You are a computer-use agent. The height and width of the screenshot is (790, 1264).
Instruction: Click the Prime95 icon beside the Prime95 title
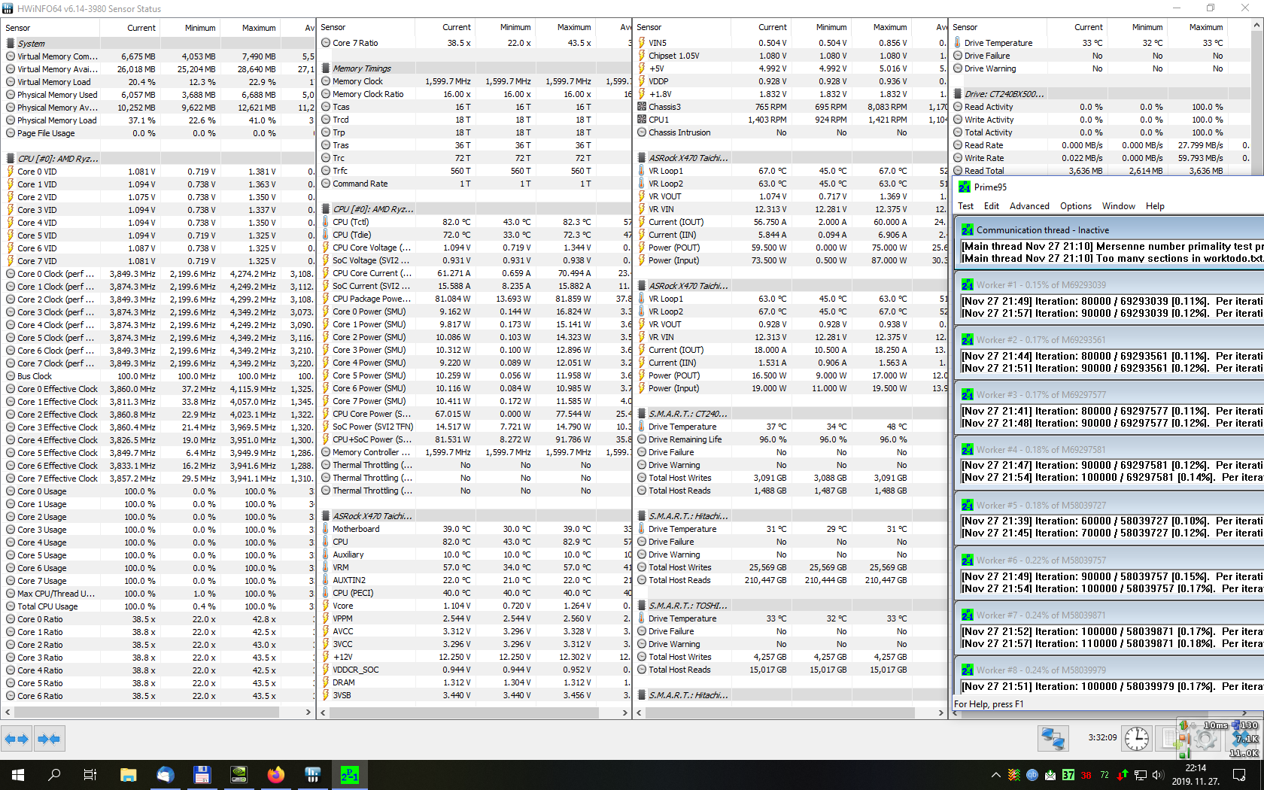(965, 187)
